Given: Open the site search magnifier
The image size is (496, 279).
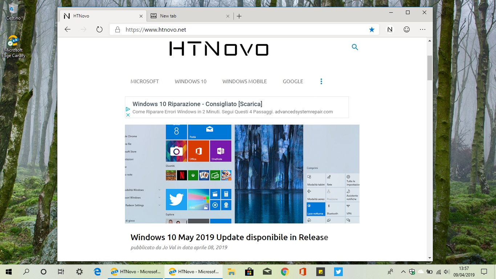Looking at the screenshot, I should (355, 47).
